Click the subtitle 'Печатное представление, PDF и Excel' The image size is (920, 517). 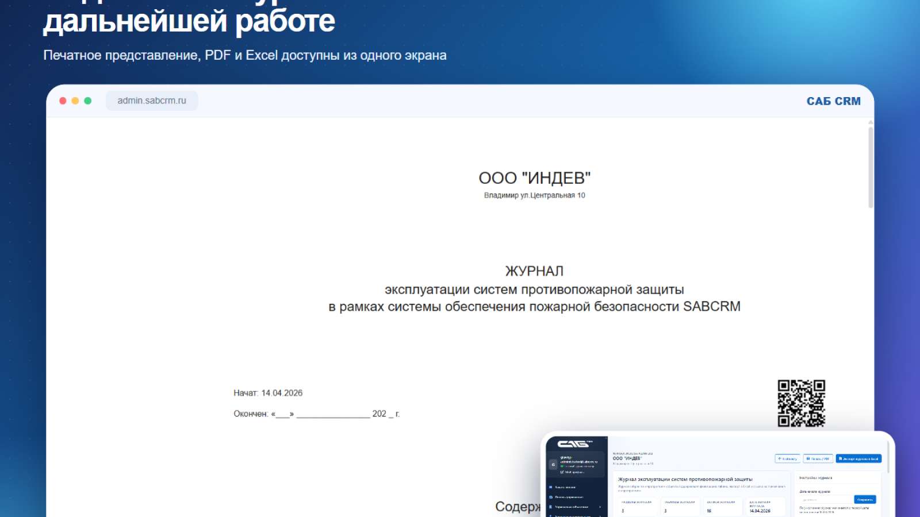245,55
